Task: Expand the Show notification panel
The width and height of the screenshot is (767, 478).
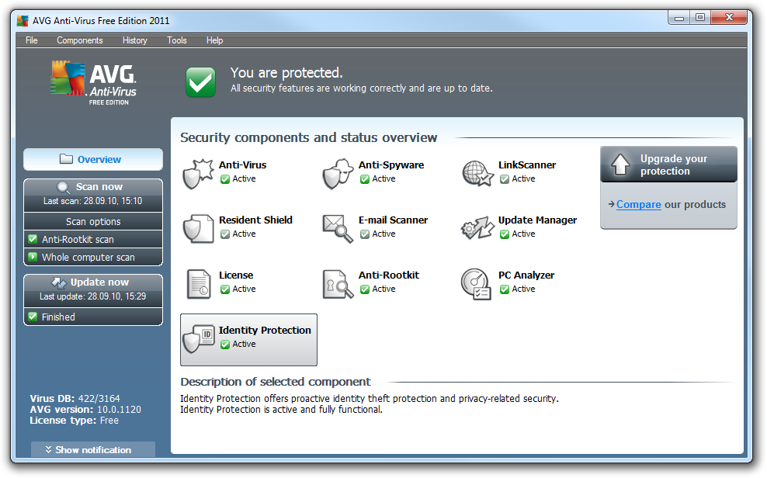Action: click(x=93, y=450)
